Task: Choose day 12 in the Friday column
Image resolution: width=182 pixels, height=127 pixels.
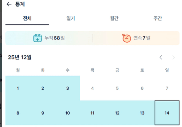Action: [117, 113]
